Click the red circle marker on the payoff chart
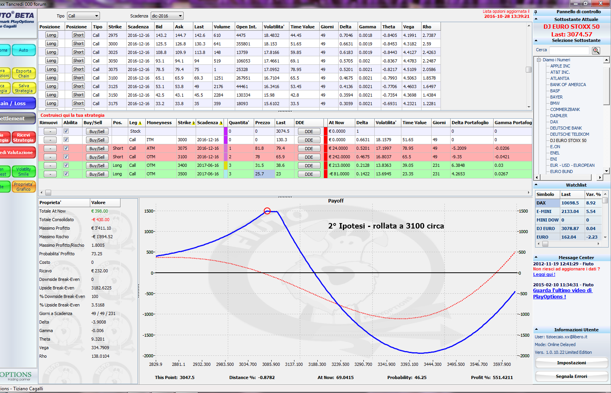This screenshot has width=611, height=393. (267, 211)
